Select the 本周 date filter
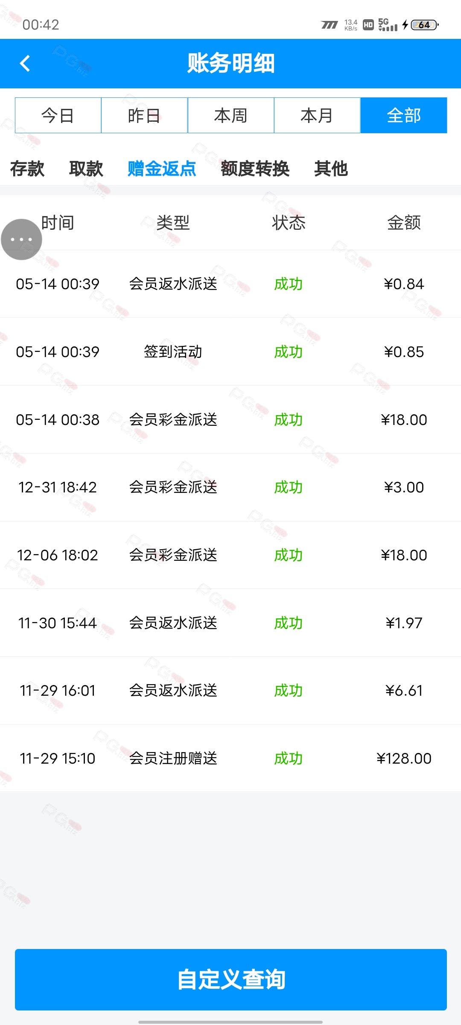Image resolution: width=461 pixels, height=1025 pixels. [x=231, y=115]
